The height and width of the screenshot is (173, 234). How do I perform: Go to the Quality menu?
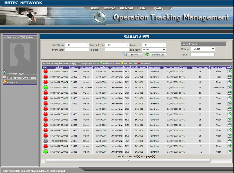(158, 9)
